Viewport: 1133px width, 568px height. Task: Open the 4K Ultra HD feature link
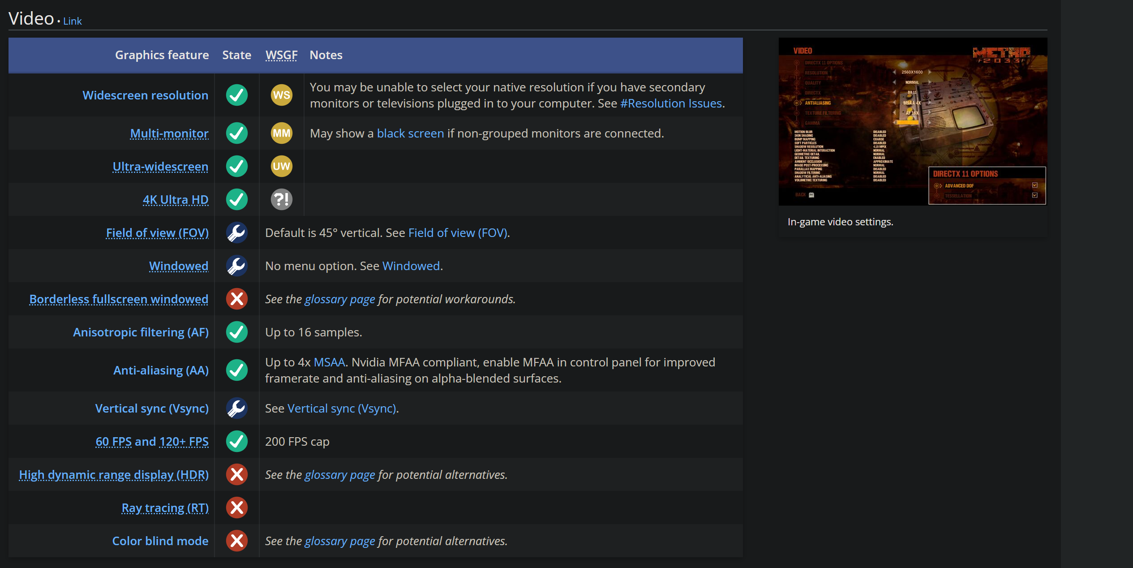click(176, 199)
